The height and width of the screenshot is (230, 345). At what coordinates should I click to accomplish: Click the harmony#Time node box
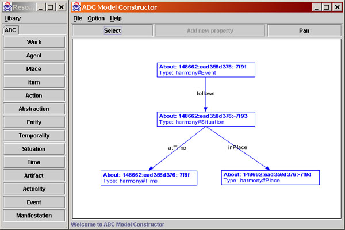coord(149,178)
